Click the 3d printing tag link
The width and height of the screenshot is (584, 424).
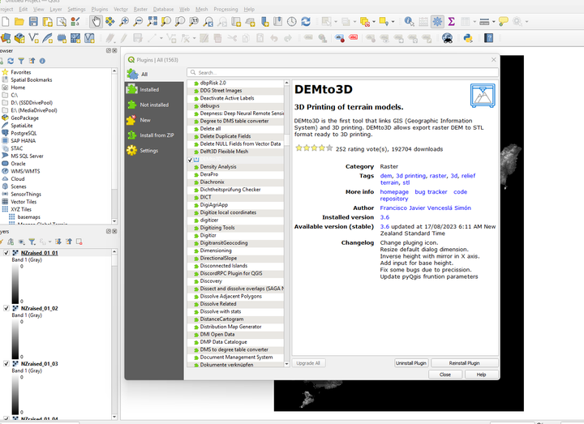410,176
